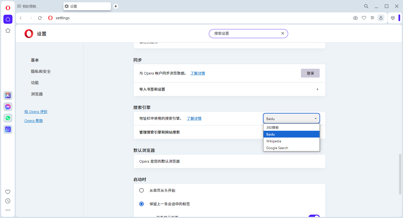The width and height of the screenshot is (403, 218).
Task: Click the 搜索设置 search field
Action: (245, 34)
